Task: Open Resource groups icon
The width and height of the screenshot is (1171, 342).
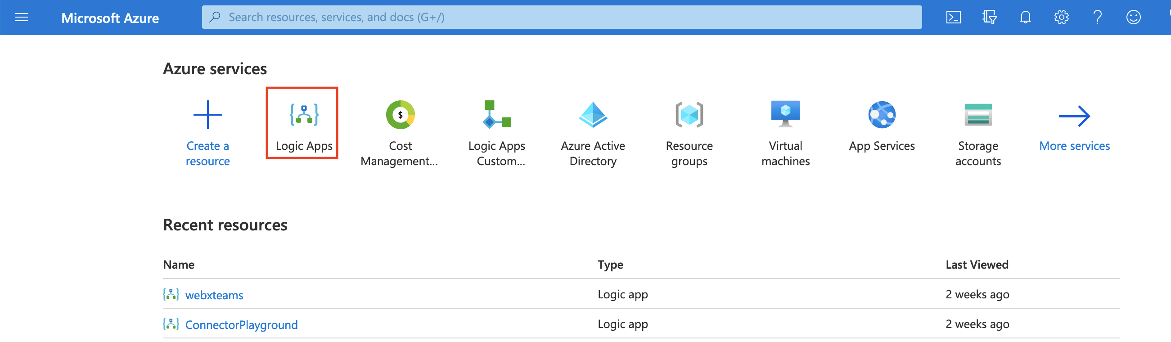Action: 689,115
